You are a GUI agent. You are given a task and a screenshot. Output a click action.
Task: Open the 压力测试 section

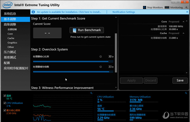tap(10, 52)
